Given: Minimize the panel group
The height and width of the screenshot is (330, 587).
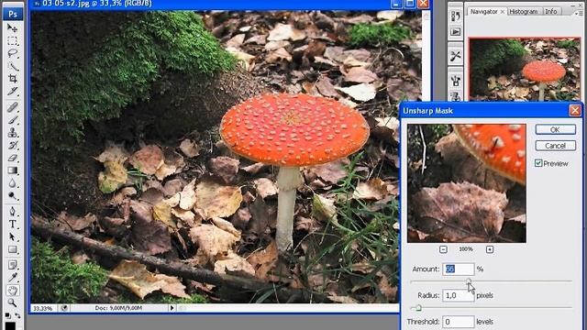Looking at the screenshot, I should tap(573, 6).
